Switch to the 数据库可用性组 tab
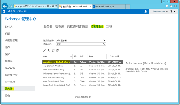This screenshot has height=105, width=180. point(78,26)
